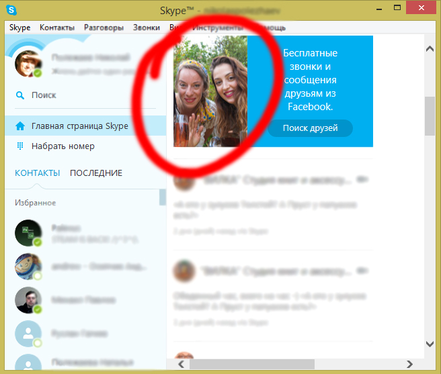
Task: Close the Skype window
Action: pos(421,8)
